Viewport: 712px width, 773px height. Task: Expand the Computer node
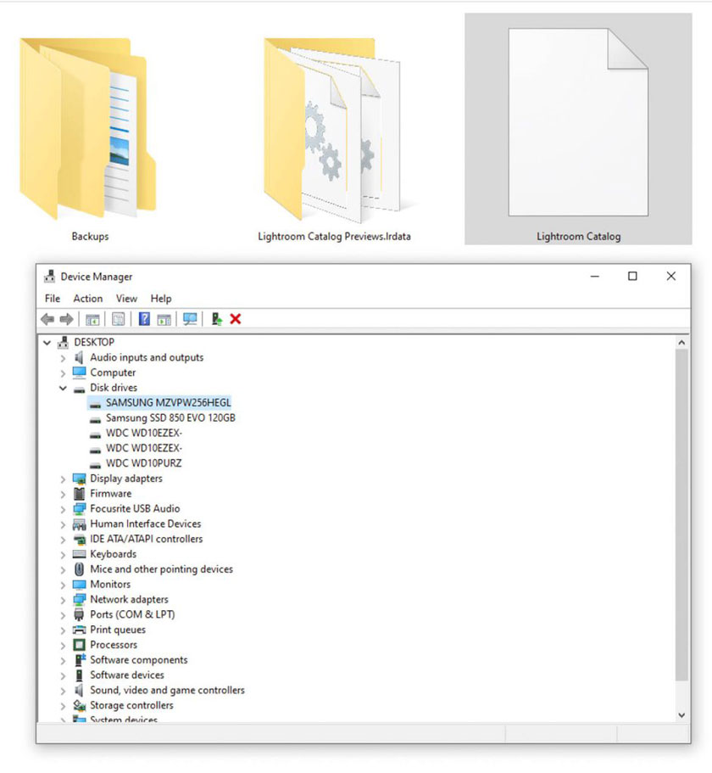pyautogui.click(x=63, y=373)
